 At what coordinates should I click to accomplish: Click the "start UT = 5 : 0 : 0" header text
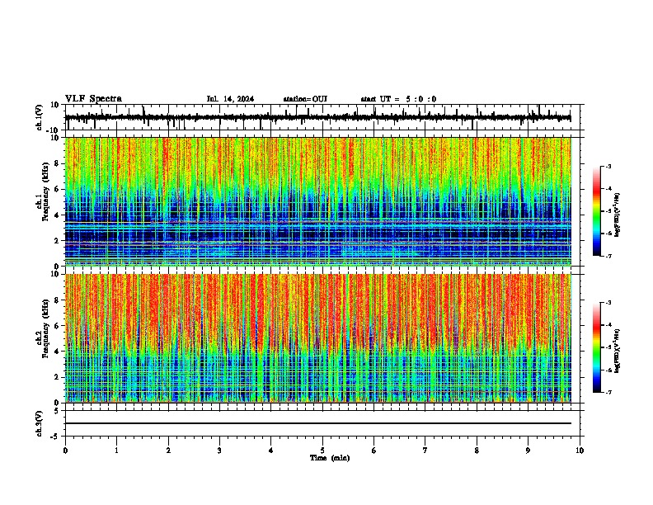click(x=398, y=99)
